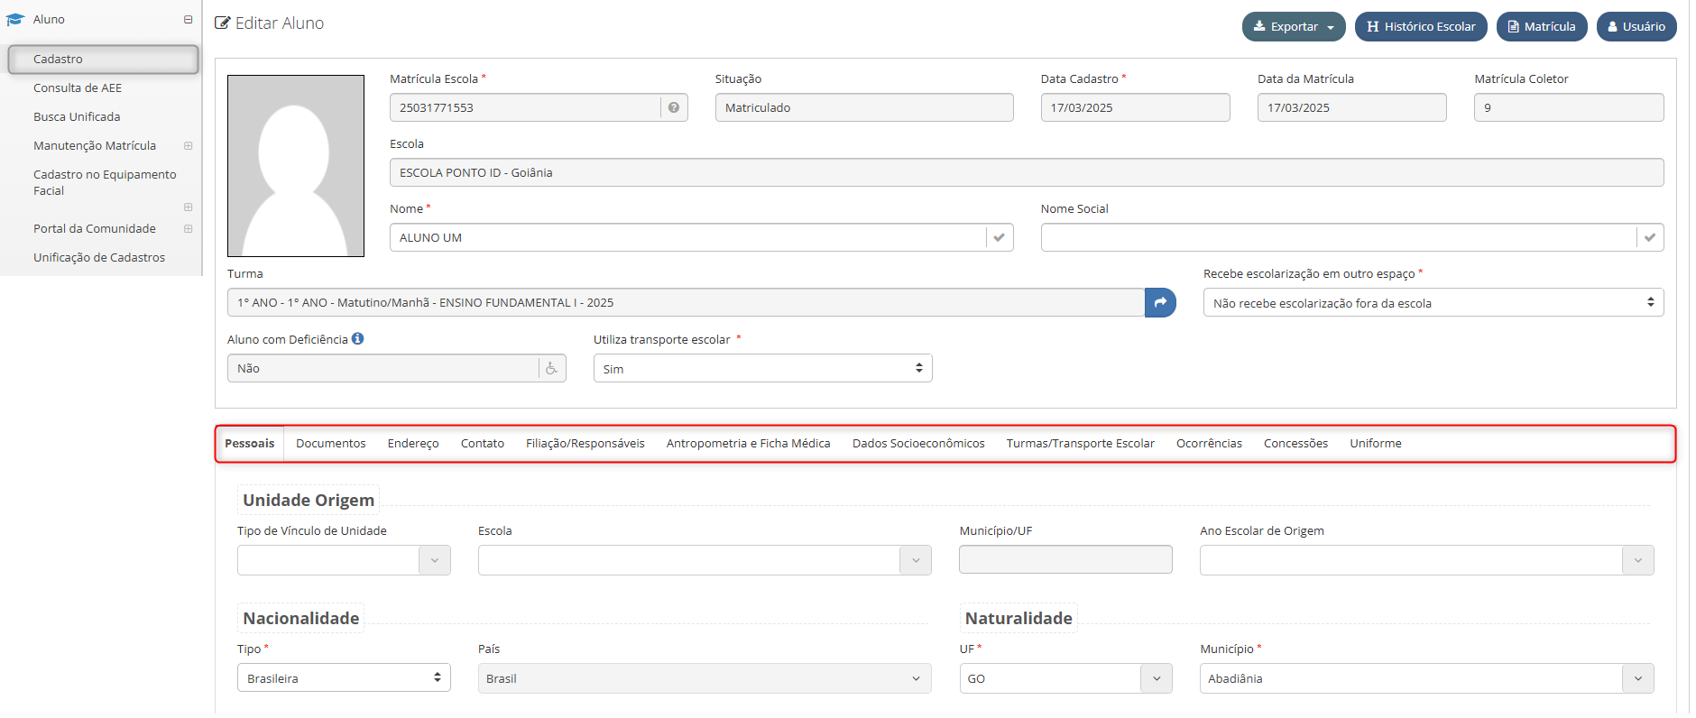Click the Usuário button
The image size is (1696, 718).
tap(1636, 26)
